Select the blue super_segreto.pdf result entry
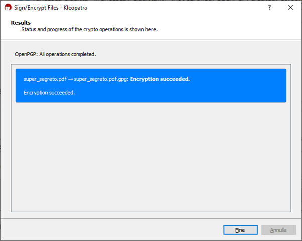 click(x=150, y=86)
